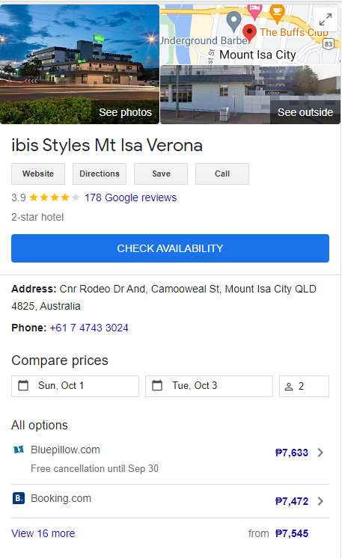The height and width of the screenshot is (558, 342).
Task: Open check-in date Sun, Oct 1 picker
Action: pos(75,386)
